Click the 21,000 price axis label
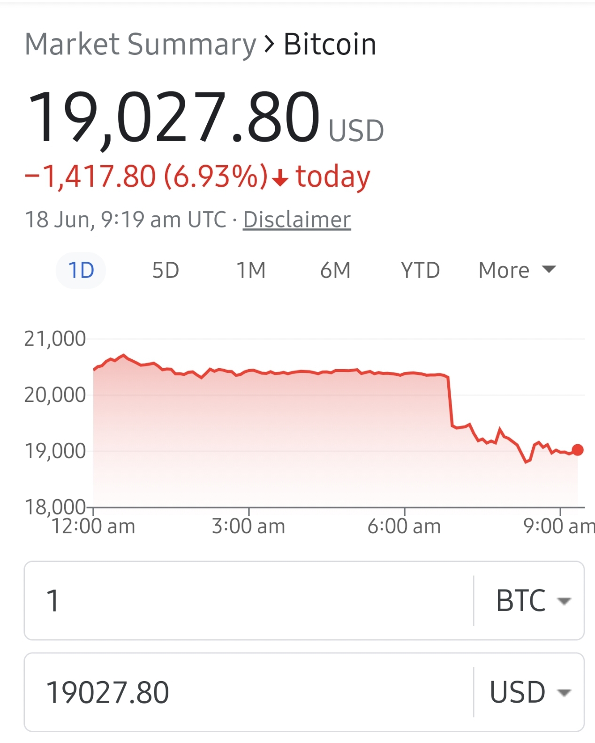 coord(55,339)
